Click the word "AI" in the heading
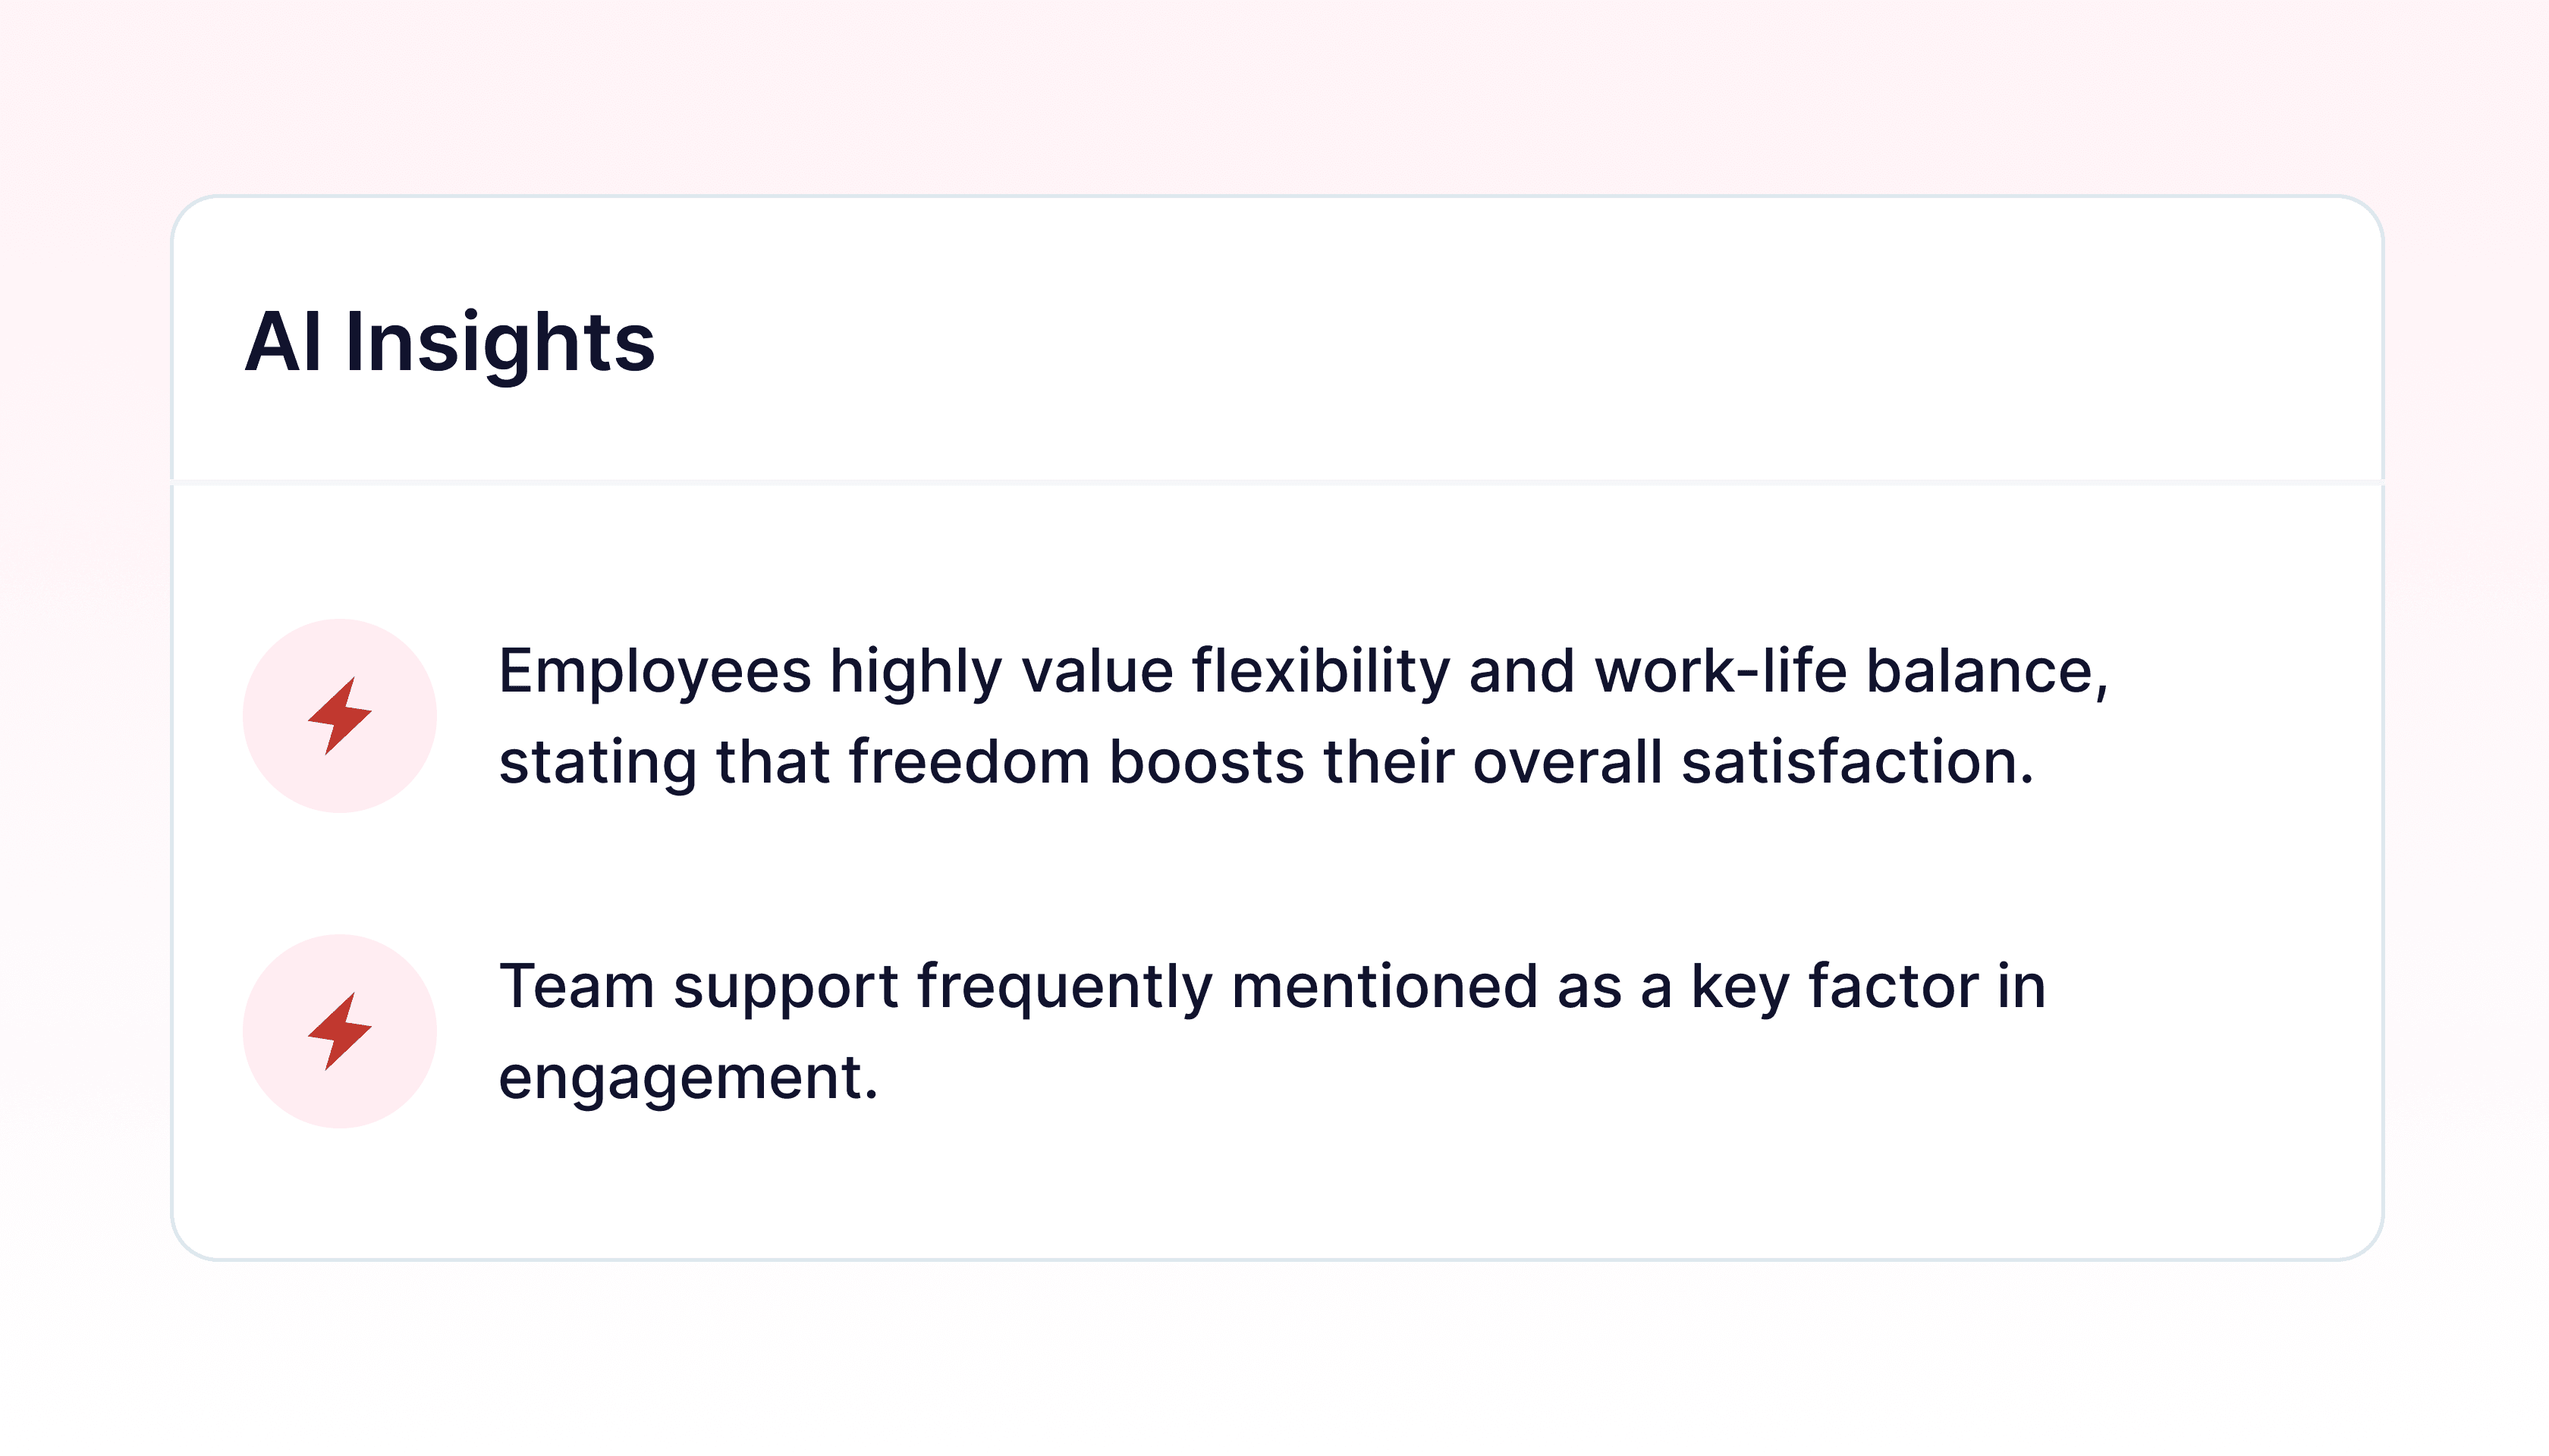This screenshot has height=1456, width=2549. [x=283, y=343]
